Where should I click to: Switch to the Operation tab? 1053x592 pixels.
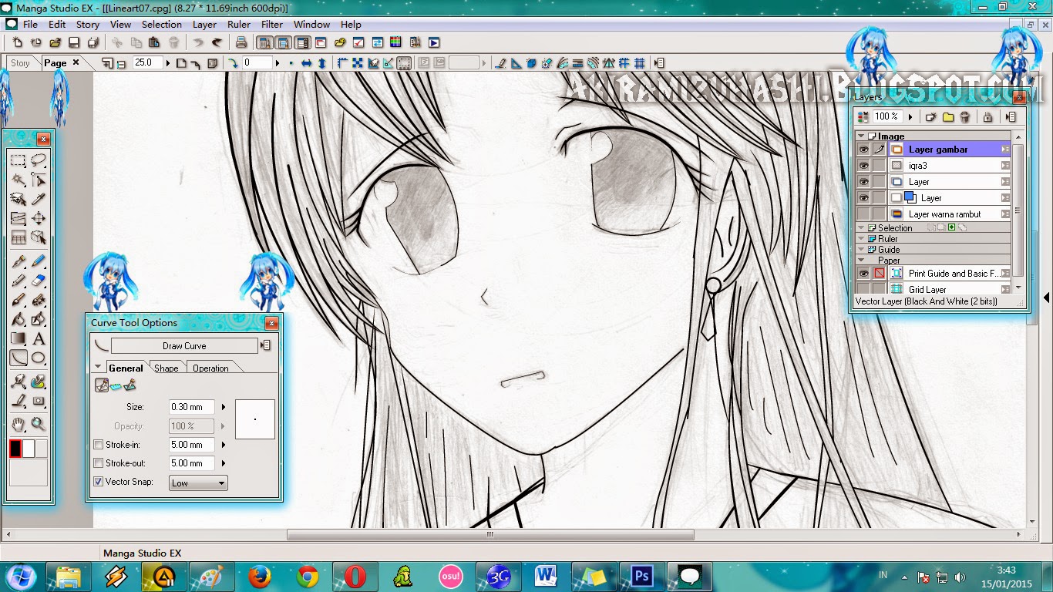210,368
